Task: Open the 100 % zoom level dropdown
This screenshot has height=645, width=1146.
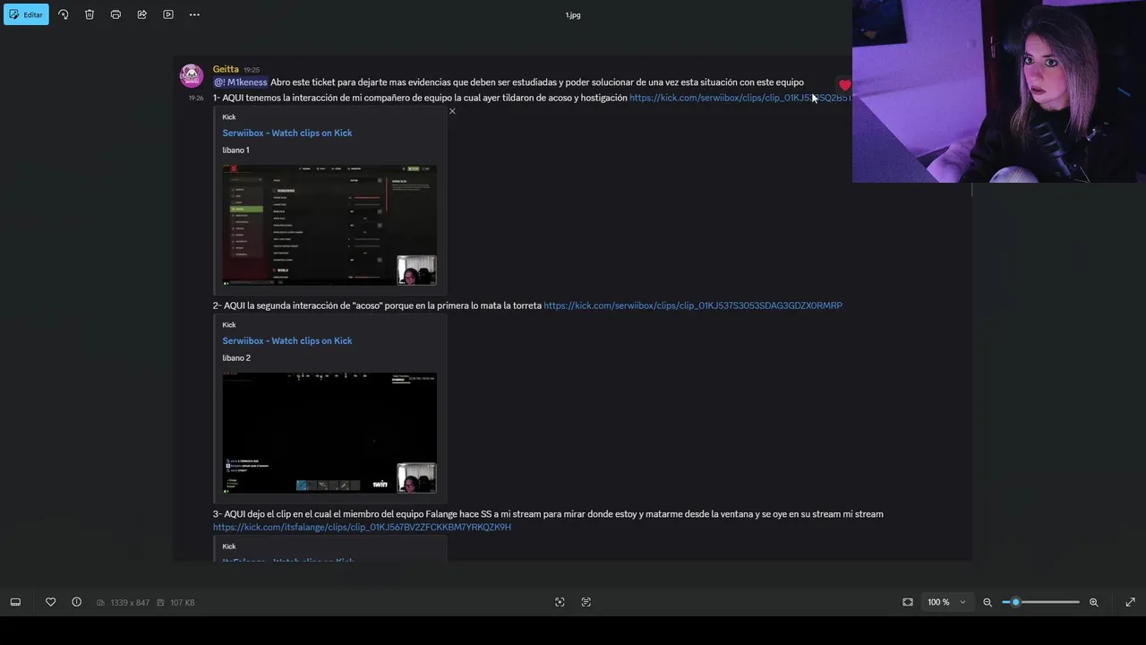Action: pos(947,602)
